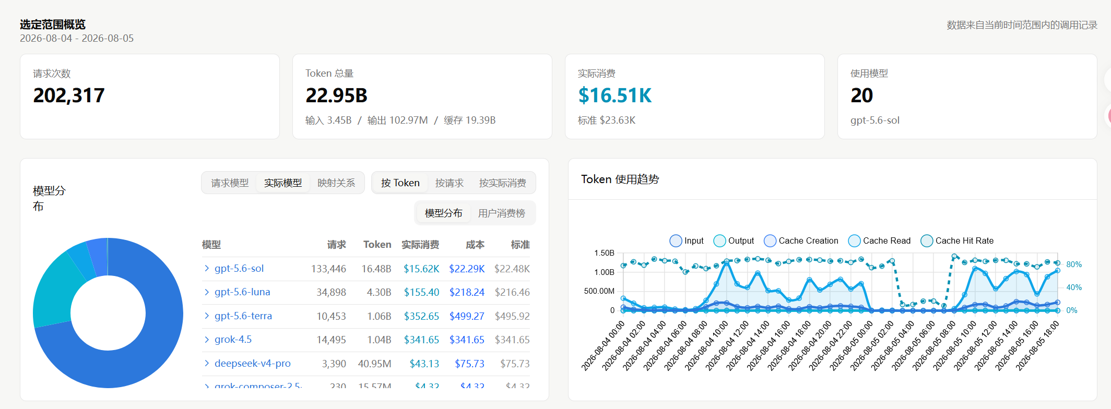
Task: Click the 实际消费 column header
Action: pos(420,245)
